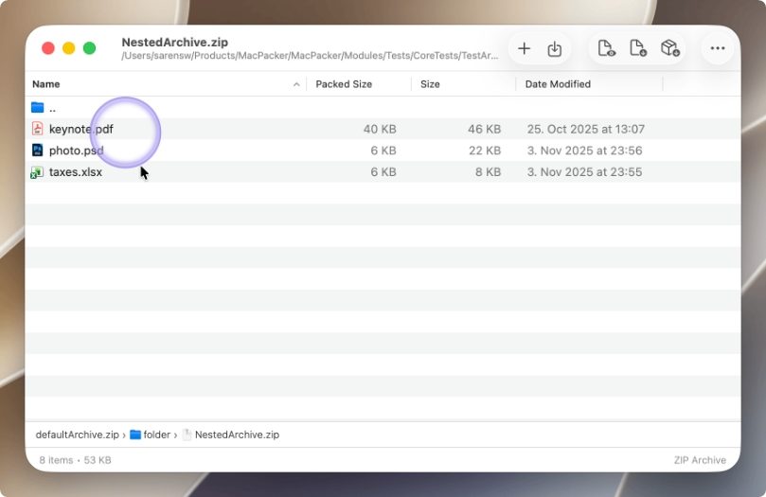Sort by the Packed Size column header
The image size is (766, 497).
tap(344, 84)
